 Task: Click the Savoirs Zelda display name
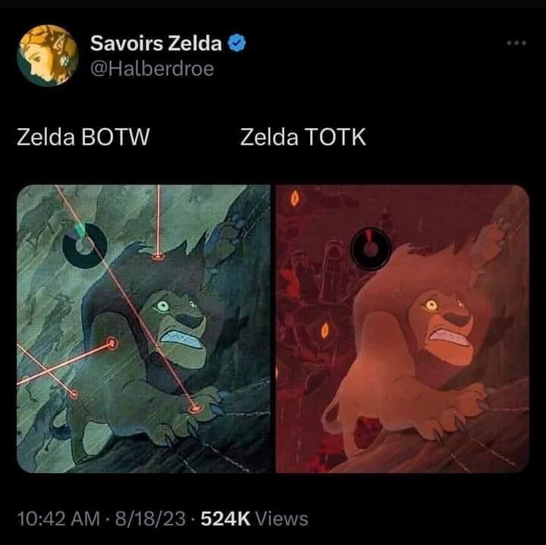(156, 44)
